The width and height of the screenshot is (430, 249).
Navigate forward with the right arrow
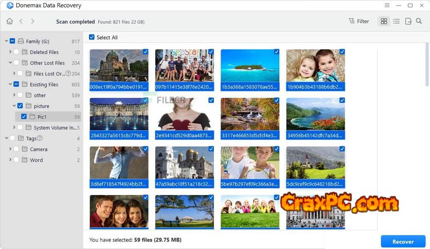(x=32, y=21)
